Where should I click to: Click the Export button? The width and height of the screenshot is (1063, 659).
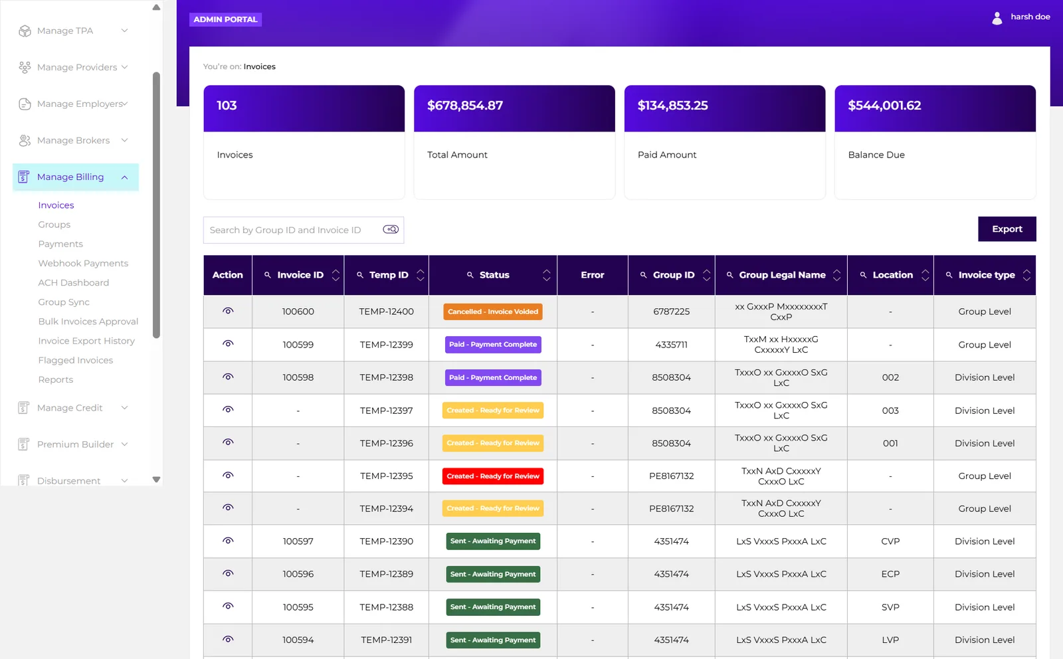[1007, 229]
